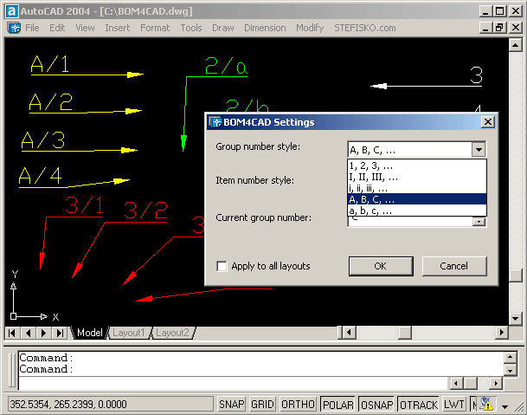Select the red 3/1 balloon label

(84, 205)
